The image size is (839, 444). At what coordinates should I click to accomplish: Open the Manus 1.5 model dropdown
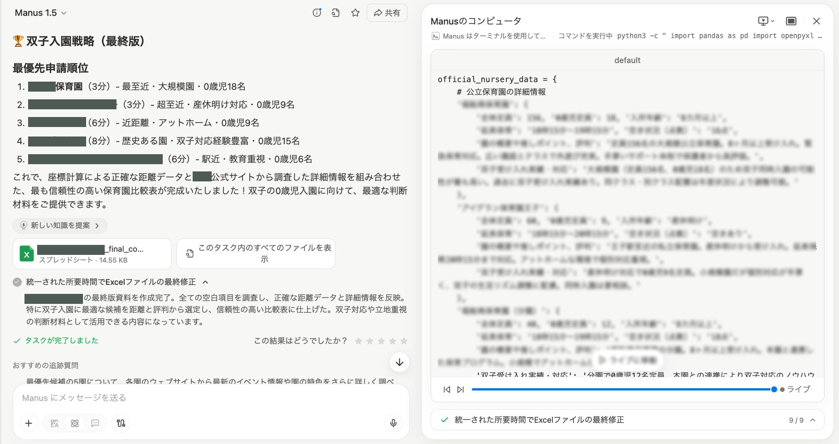click(x=41, y=13)
